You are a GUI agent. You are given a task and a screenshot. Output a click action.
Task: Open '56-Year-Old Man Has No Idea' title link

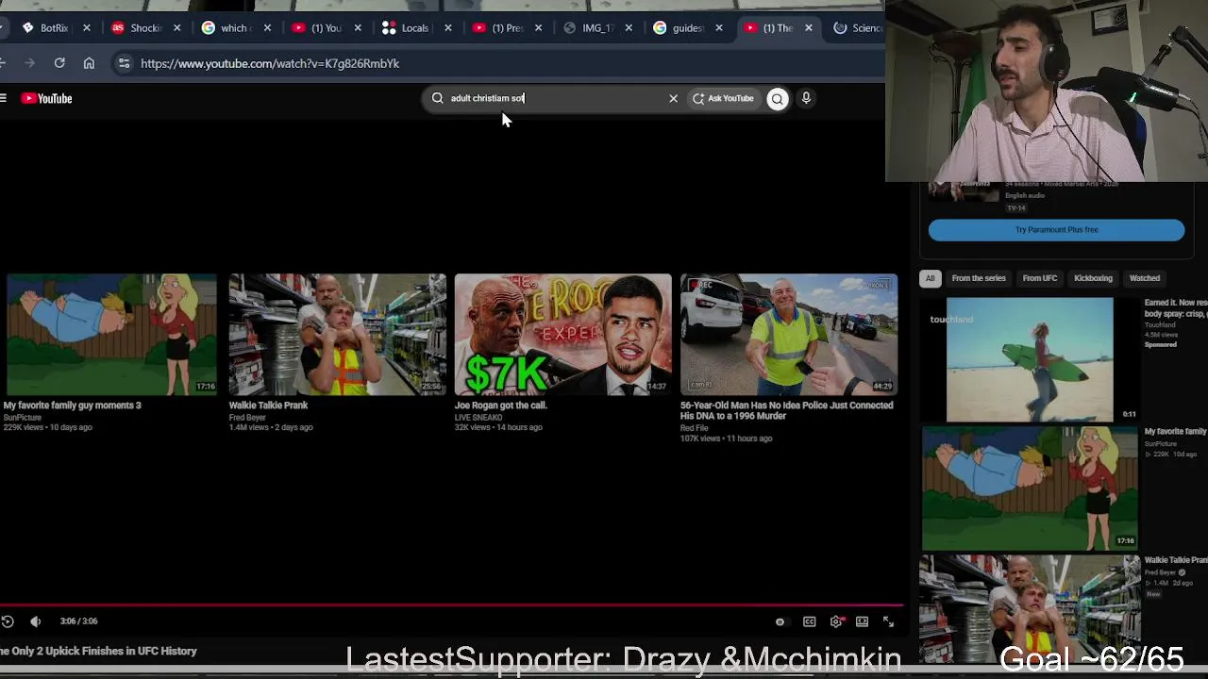786,410
